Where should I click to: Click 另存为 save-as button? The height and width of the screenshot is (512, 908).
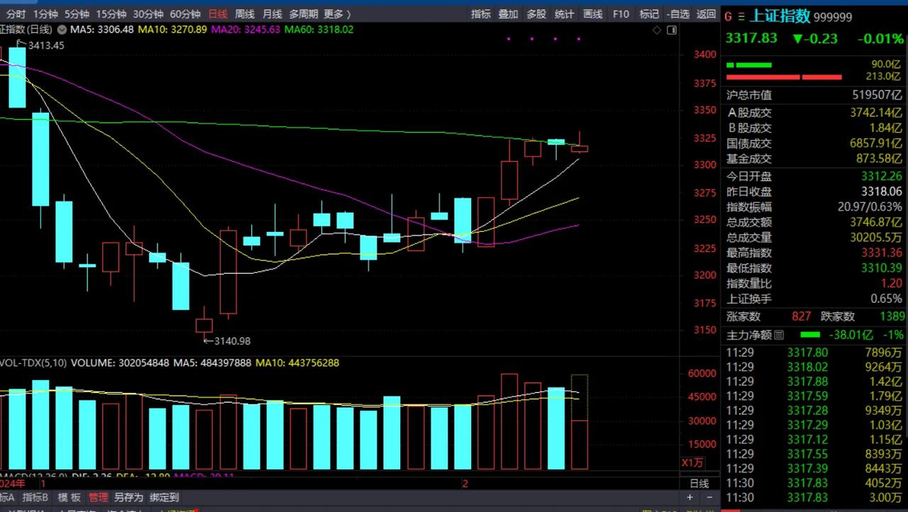pos(128,497)
